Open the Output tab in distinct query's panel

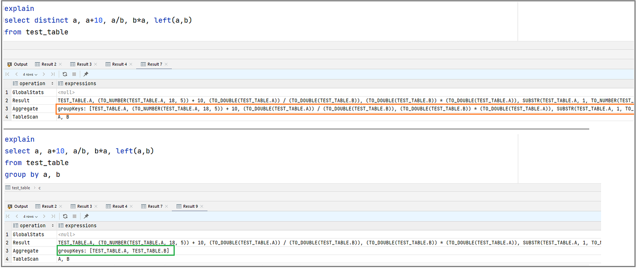[x=17, y=64]
